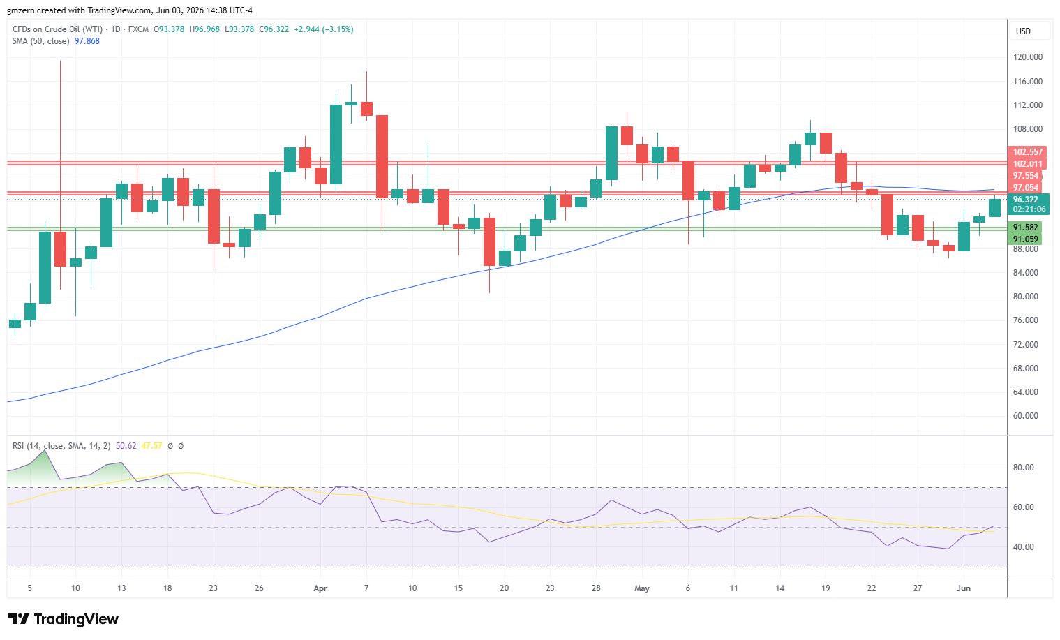Click the RSI moving average value 47.57
Viewport: 1060px width, 640px height.
pyautogui.click(x=152, y=446)
